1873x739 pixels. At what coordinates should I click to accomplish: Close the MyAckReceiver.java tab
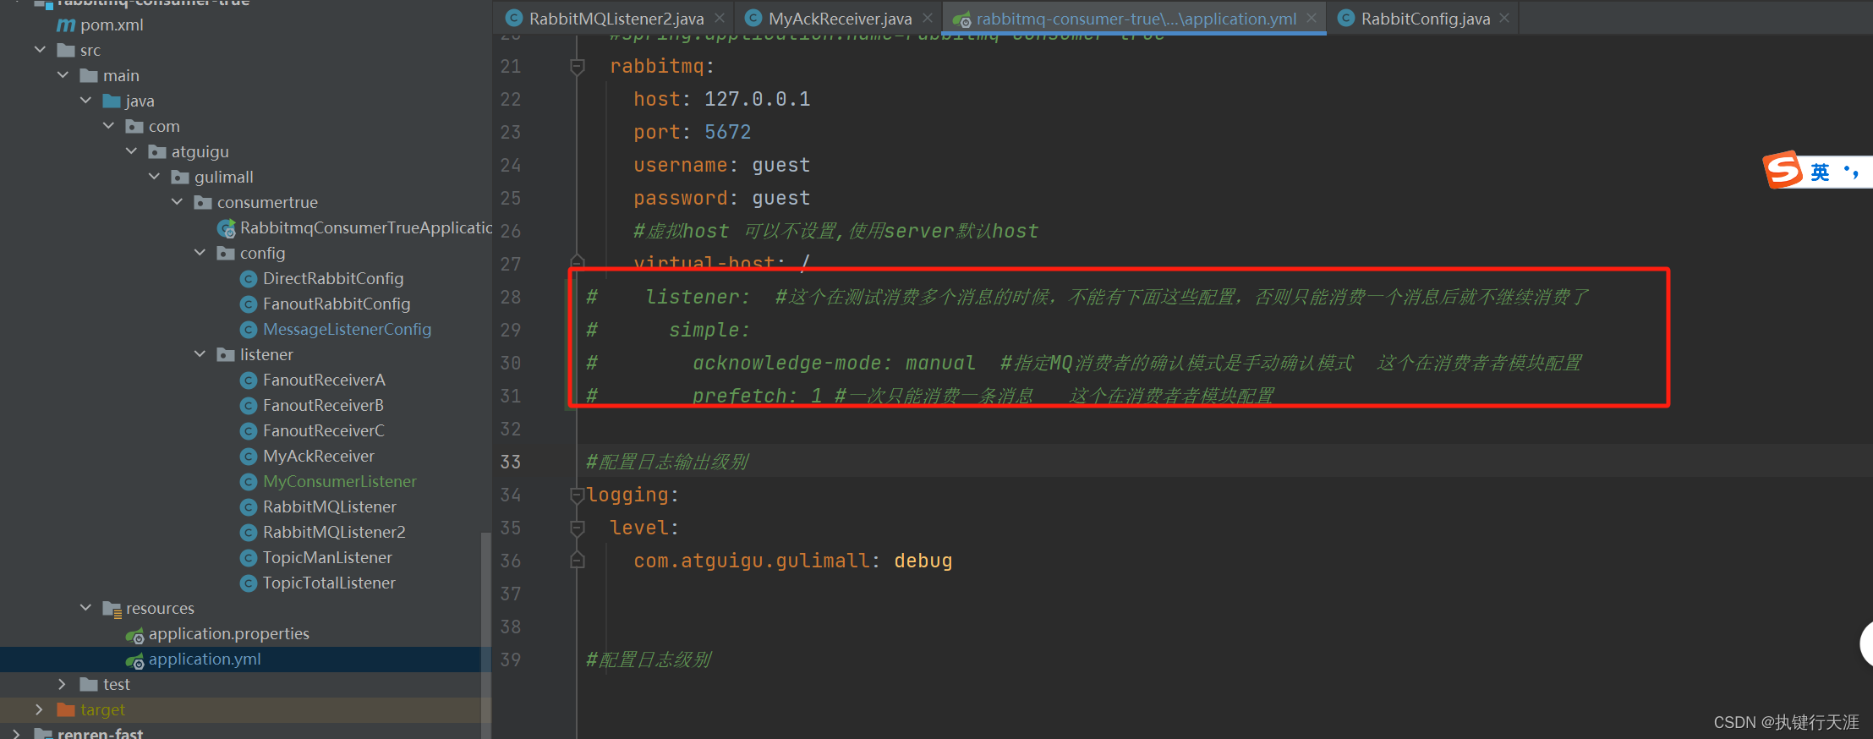point(928,18)
